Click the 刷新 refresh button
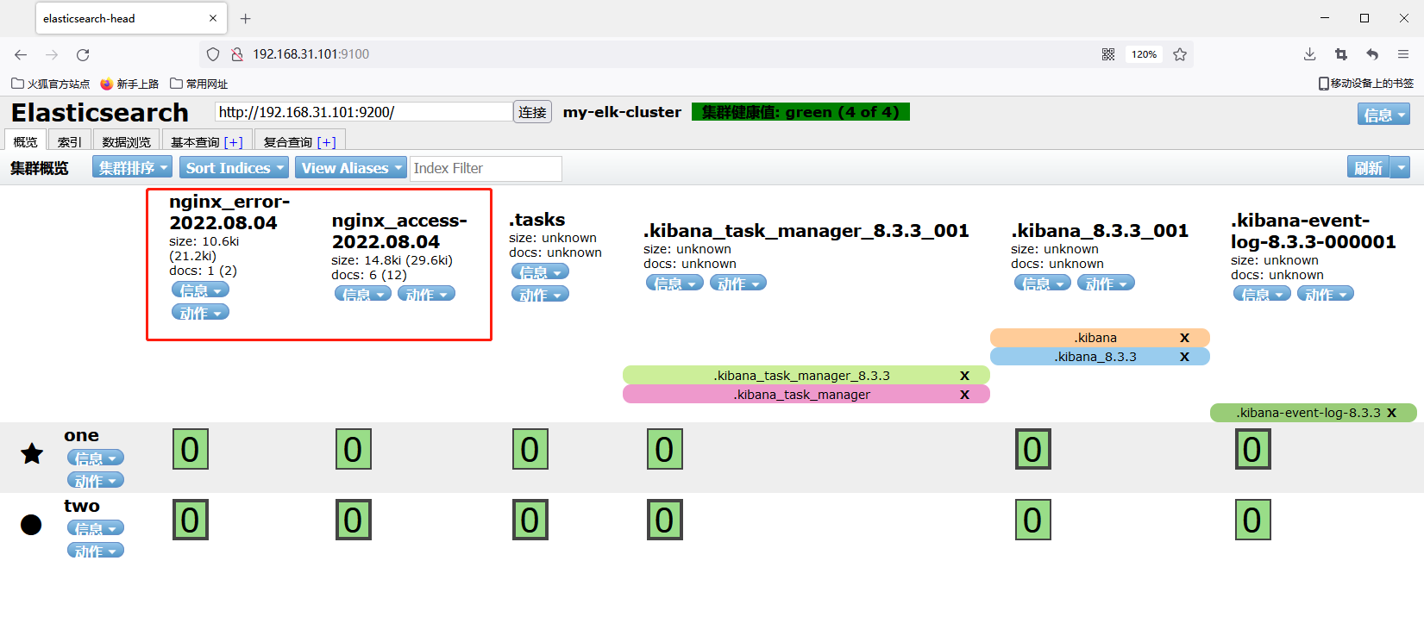Screen dimensions: 1424x617 pos(1368,168)
